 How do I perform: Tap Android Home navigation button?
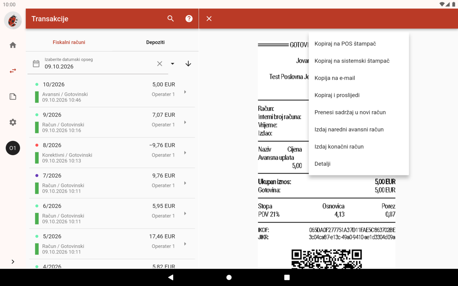pyautogui.click(x=229, y=277)
